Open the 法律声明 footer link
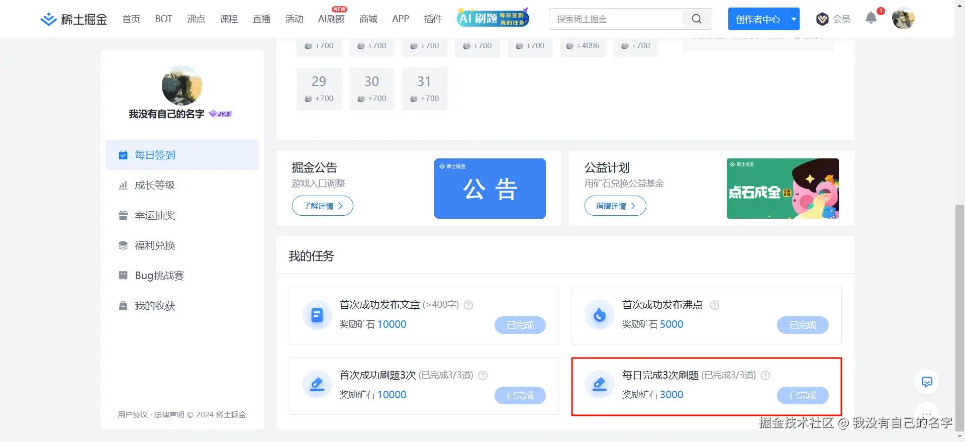 169,414
